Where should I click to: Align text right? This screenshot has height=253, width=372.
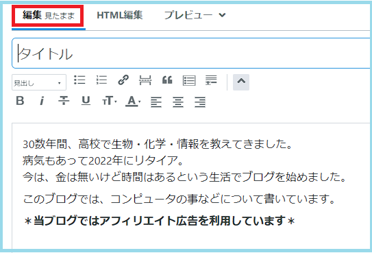(200, 102)
